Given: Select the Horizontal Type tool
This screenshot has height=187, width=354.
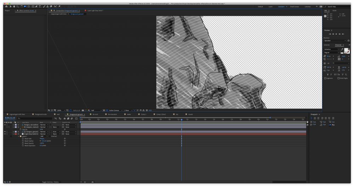Looking at the screenshot, I should [x=40, y=6].
